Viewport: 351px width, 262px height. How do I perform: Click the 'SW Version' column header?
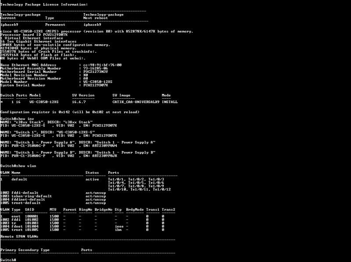tap(83, 95)
